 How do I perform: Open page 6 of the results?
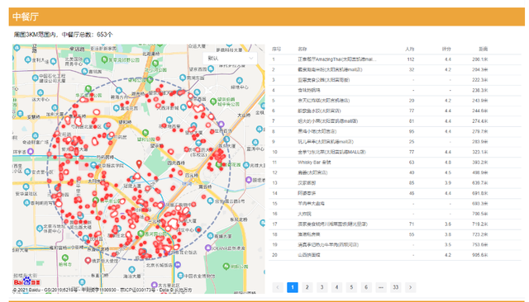(366, 287)
